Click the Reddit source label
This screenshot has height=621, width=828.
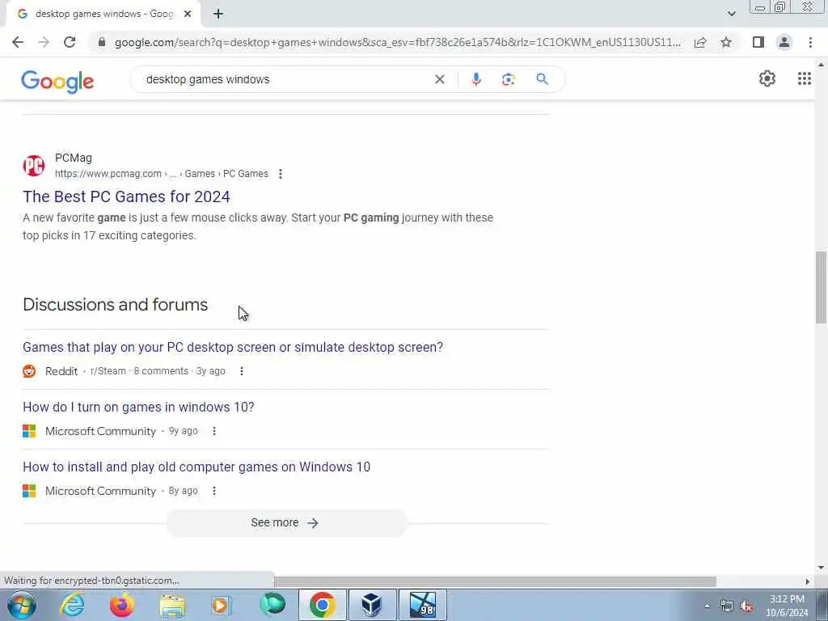(x=61, y=371)
